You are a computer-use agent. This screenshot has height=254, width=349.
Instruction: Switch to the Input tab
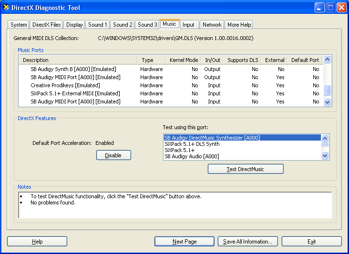click(188, 25)
